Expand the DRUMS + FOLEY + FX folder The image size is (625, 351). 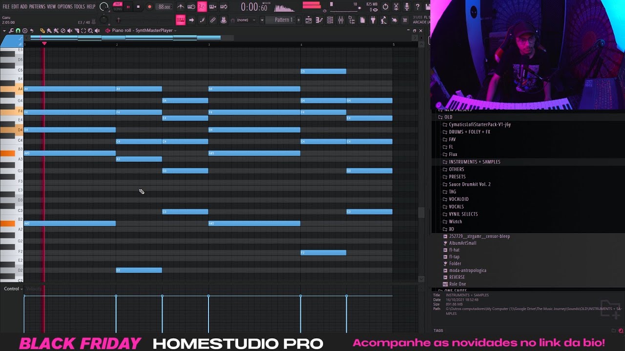(469, 132)
